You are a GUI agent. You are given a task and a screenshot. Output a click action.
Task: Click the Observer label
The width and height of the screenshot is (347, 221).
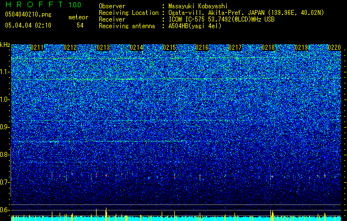112,7
